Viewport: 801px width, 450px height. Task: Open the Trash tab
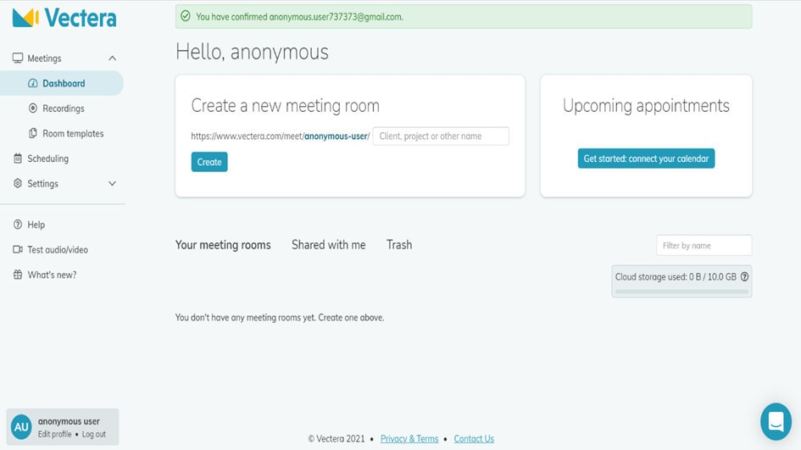[399, 245]
